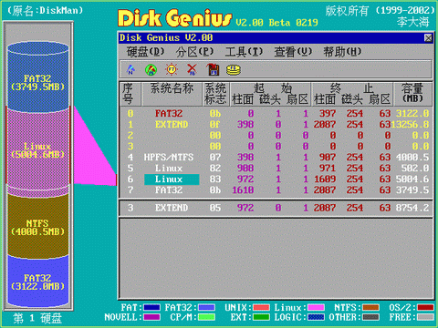Select the Linux row with flag 82
The width and height of the screenshot is (438, 328).
[x=276, y=169]
